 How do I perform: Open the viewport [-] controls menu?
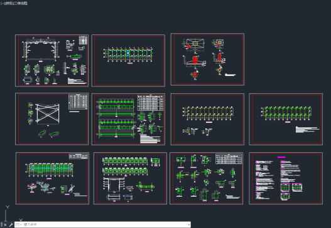tap(2, 3)
